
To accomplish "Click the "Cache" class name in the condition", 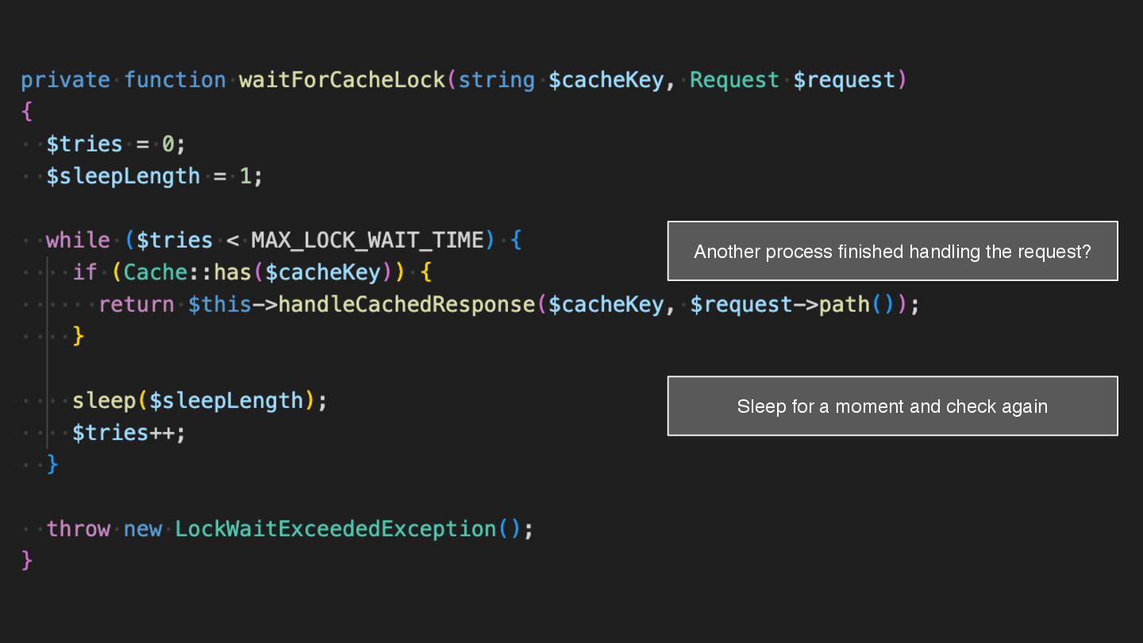I will (155, 272).
